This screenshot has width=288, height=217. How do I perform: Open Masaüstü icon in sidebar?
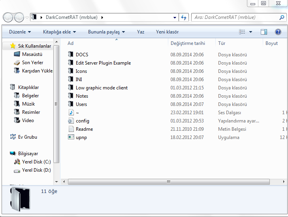coord(17,54)
